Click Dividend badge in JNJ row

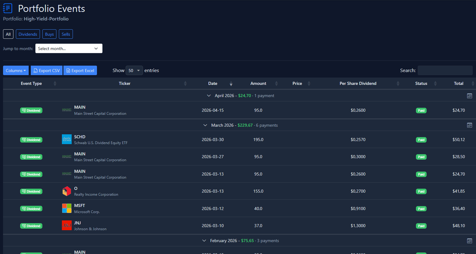tap(31, 226)
